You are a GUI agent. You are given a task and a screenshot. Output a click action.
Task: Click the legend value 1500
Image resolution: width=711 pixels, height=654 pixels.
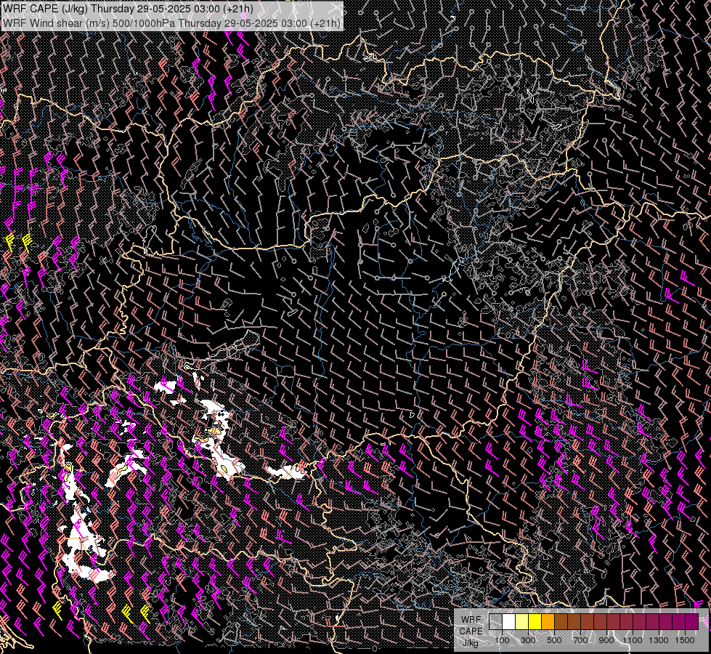pyautogui.click(x=685, y=640)
